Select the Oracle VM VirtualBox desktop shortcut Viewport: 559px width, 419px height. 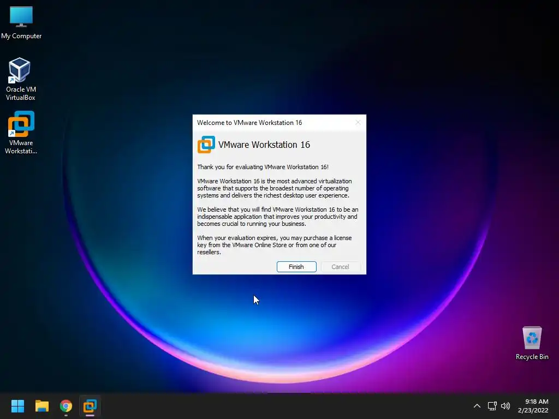21,79
